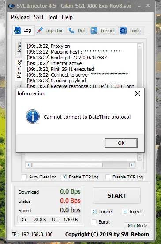Click the 'Injector active' log line
This screenshot has height=244, width=161.
click(54, 63)
